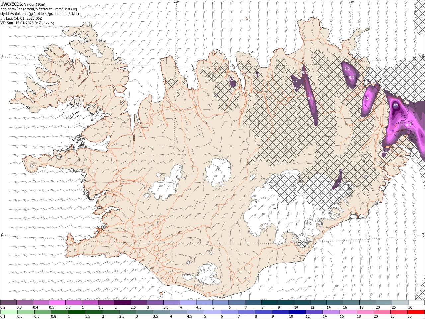Pick the light pink 16 rain-scale swatch
The image size is (425, 319).
coord(348,312)
